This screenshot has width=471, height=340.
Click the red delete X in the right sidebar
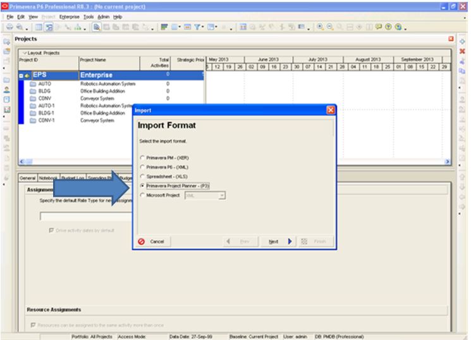[x=462, y=50]
